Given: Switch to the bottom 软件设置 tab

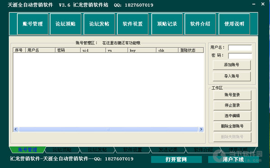Looking at the screenshot, I should tap(133, 149).
